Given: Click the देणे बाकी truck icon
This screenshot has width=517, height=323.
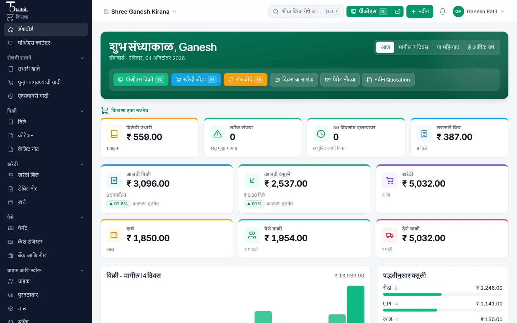Looking at the screenshot, I should coord(390,235).
